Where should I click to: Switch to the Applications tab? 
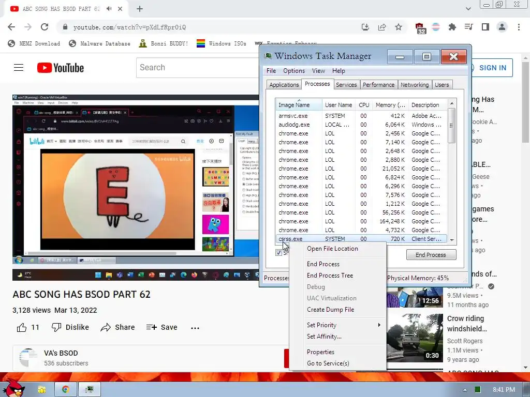pos(284,85)
